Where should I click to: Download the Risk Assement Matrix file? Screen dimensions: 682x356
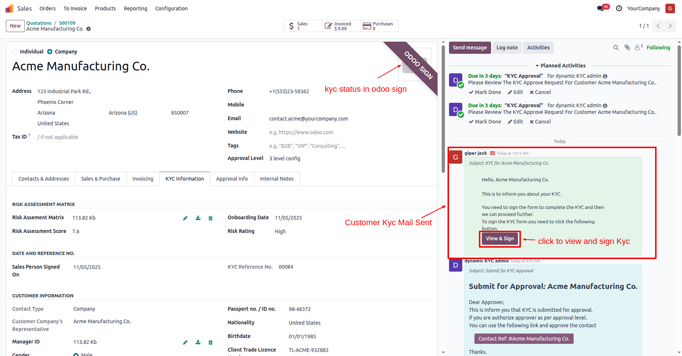point(198,218)
